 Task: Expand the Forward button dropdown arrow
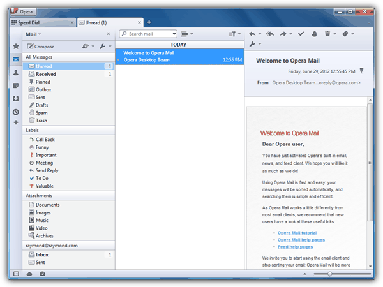click(290, 34)
